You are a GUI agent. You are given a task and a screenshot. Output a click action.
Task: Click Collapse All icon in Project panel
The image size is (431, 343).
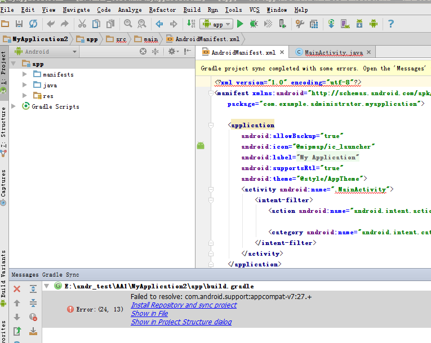click(x=155, y=51)
